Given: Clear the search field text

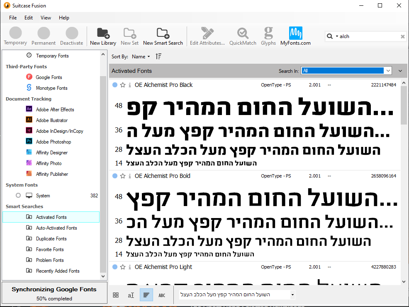Looking at the screenshot, I should 403,37.
